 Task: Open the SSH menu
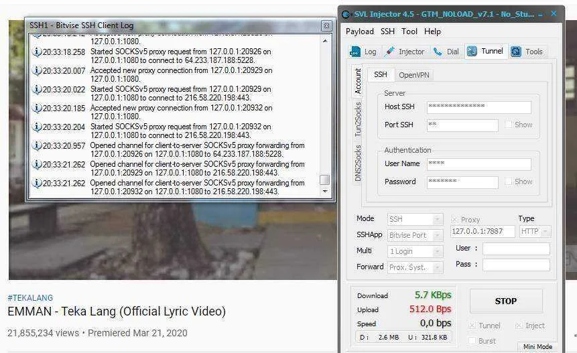387,31
